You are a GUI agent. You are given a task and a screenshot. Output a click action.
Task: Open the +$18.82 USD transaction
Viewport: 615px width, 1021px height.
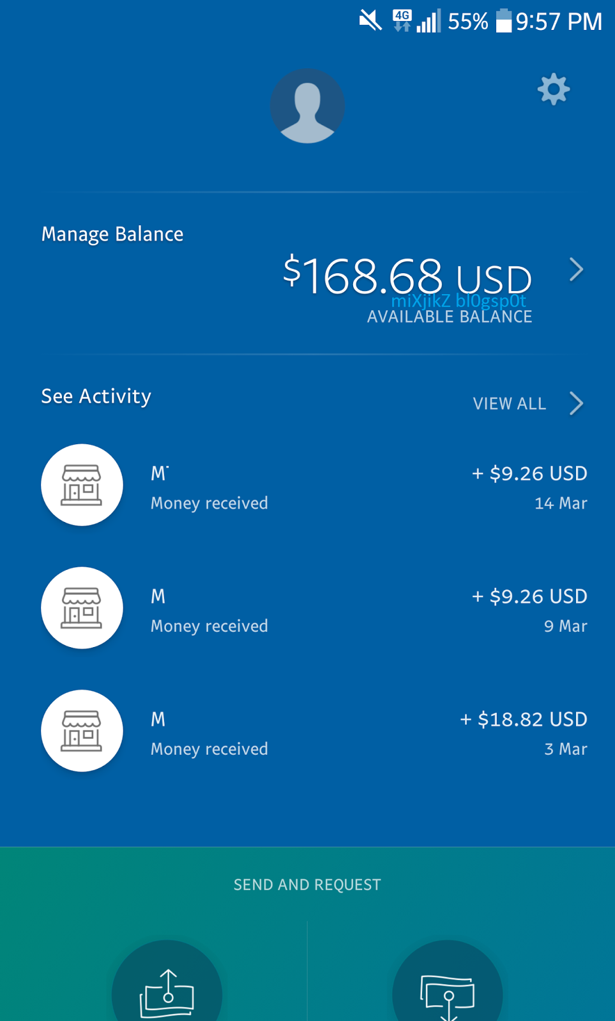click(x=314, y=731)
